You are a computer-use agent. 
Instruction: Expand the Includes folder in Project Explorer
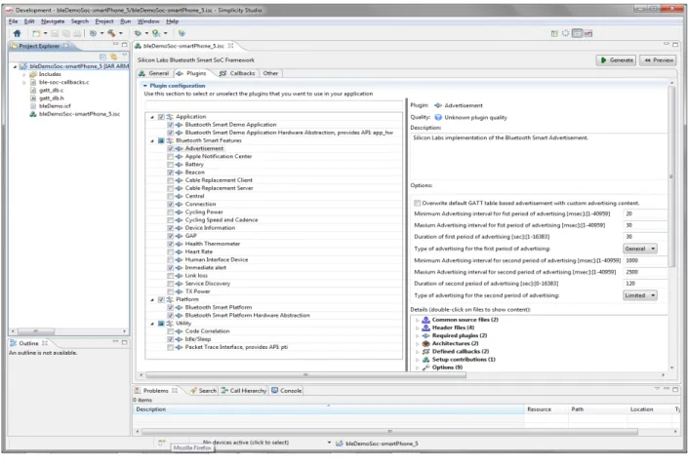click(x=24, y=74)
